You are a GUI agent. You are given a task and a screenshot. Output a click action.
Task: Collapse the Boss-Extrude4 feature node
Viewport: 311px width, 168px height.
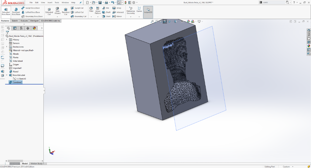click(x=7, y=75)
